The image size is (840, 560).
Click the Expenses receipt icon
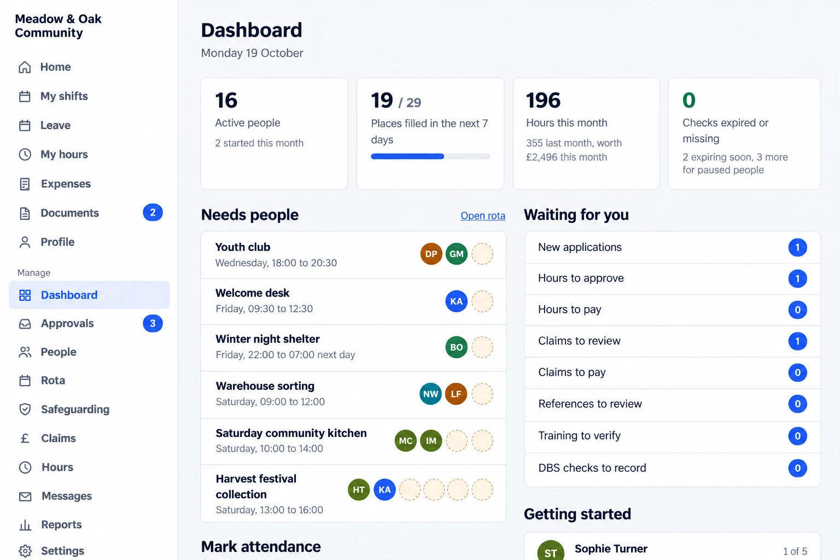pyautogui.click(x=25, y=184)
